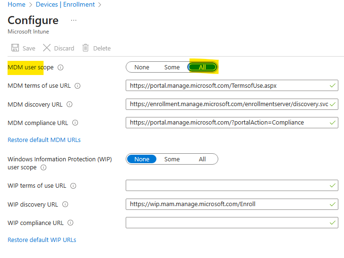Screen dimensions: 344x258
Task: Open info tooltip for MDM discovery URL
Action: click(69, 104)
